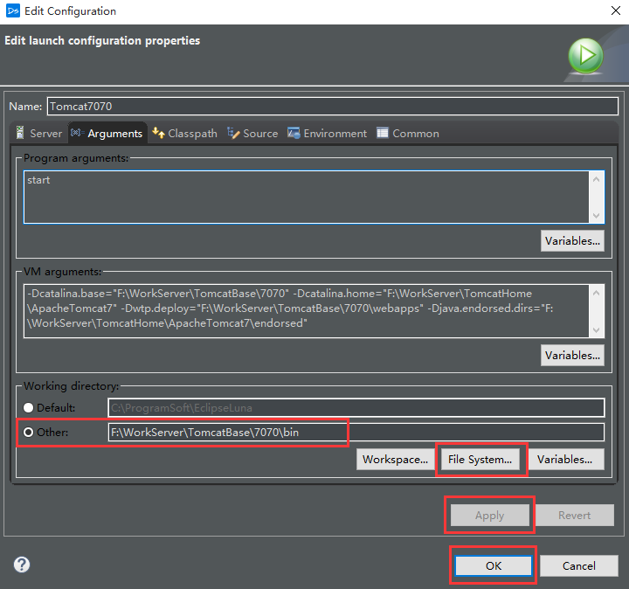The width and height of the screenshot is (629, 589).
Task: Click the Classpath tab icon
Action: coord(158,133)
